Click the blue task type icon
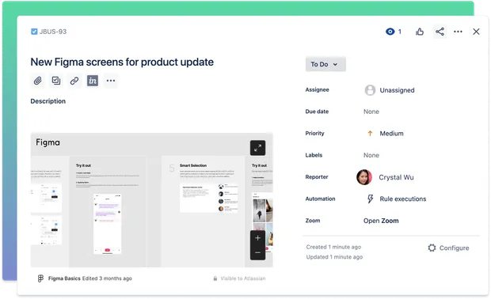 pos(34,32)
